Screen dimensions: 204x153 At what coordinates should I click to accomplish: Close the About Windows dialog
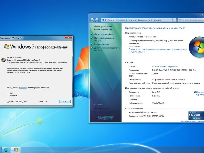coord(69,37)
